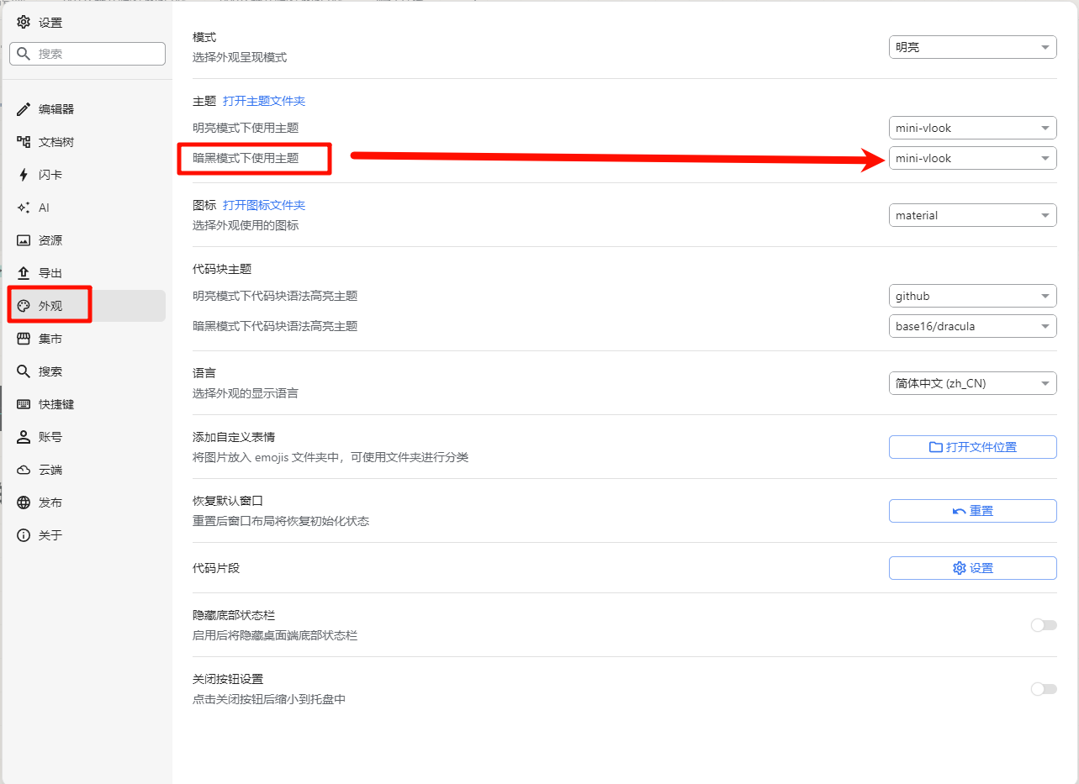Viewport: 1079px width, 784px height.
Task: Go to the 关于 settings section
Action: (50, 535)
